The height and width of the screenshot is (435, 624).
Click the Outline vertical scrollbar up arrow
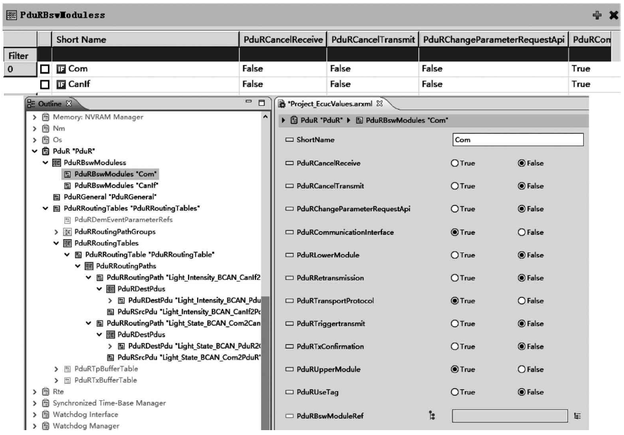(x=265, y=117)
